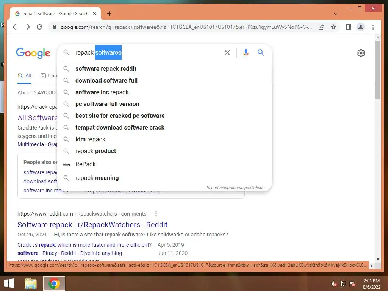Click the muted volume tray icon

click(x=334, y=283)
